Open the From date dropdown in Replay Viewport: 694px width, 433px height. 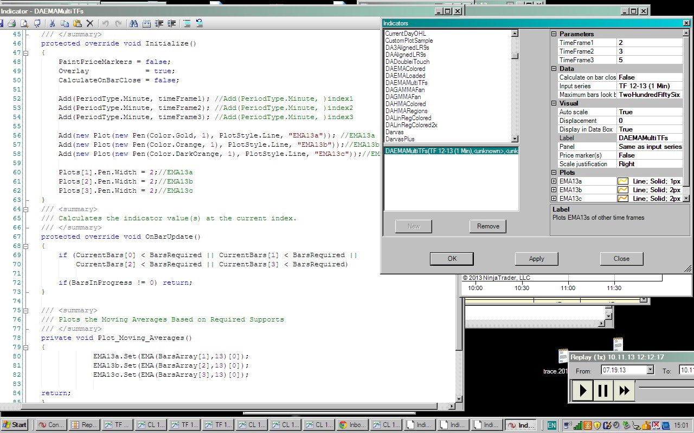(x=650, y=370)
